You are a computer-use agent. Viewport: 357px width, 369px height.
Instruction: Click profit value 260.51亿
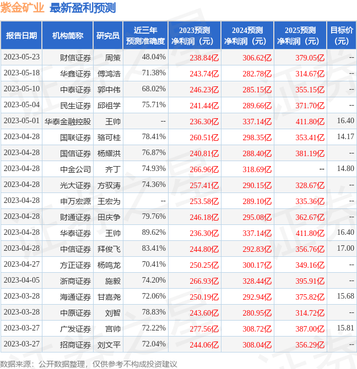click(x=204, y=137)
